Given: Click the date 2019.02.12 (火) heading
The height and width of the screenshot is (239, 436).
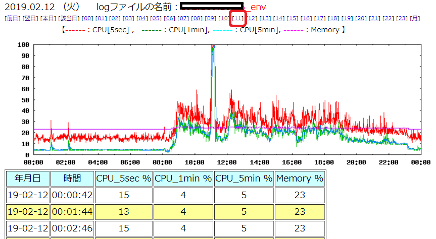Looking at the screenshot, I should pos(42,7).
